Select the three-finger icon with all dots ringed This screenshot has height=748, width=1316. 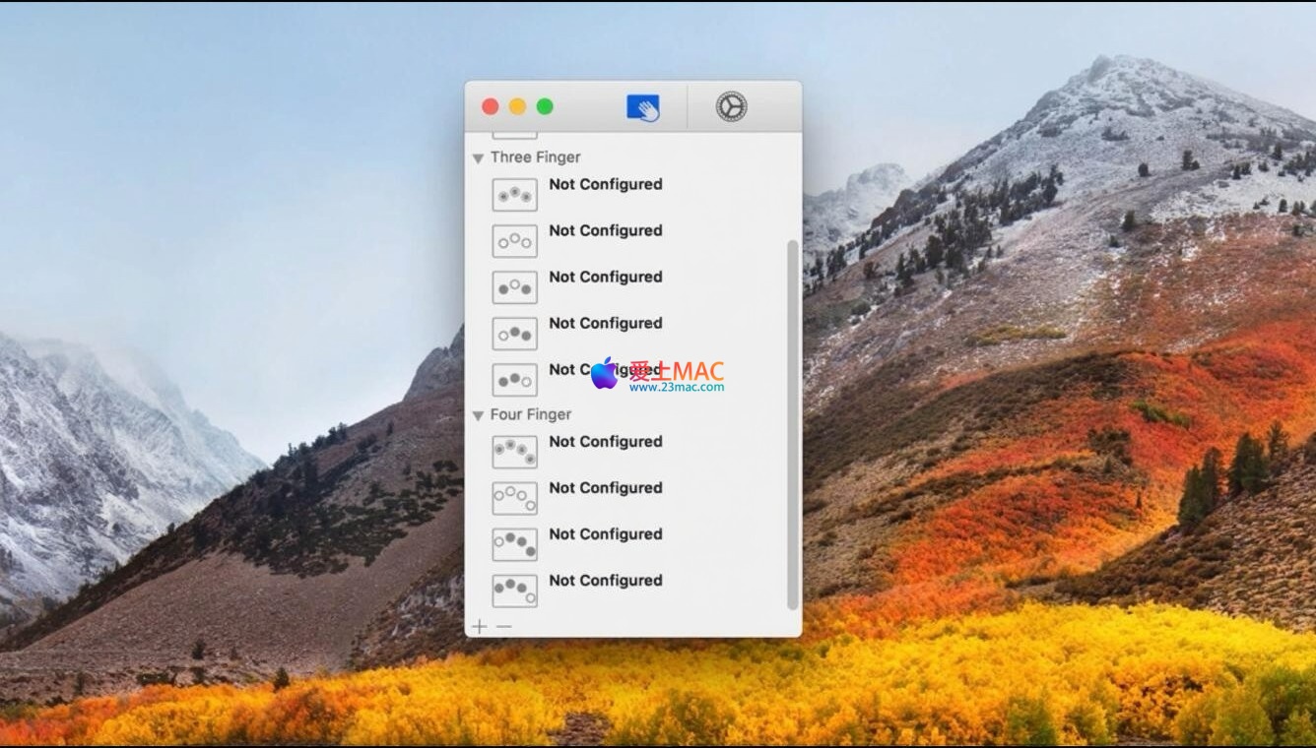(514, 195)
